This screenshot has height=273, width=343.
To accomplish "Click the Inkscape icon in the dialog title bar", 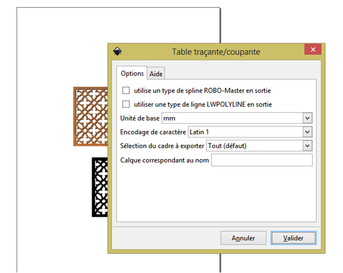I will (x=118, y=51).
